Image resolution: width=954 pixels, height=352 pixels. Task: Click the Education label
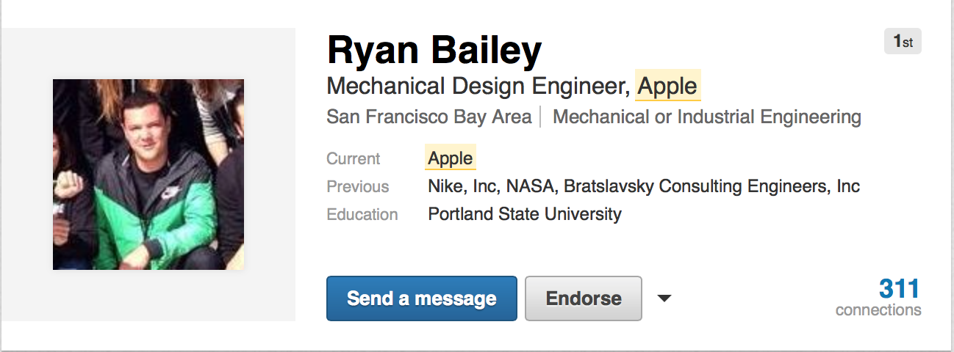[362, 214]
